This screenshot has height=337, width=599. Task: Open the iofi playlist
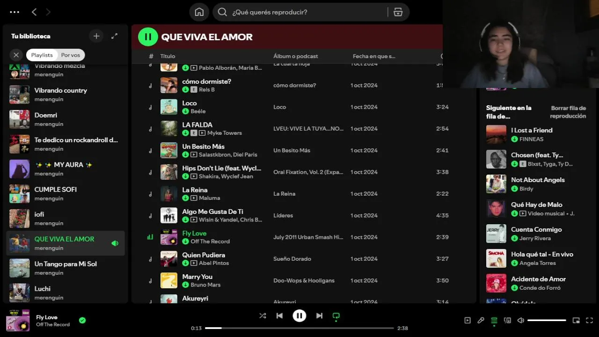point(66,219)
